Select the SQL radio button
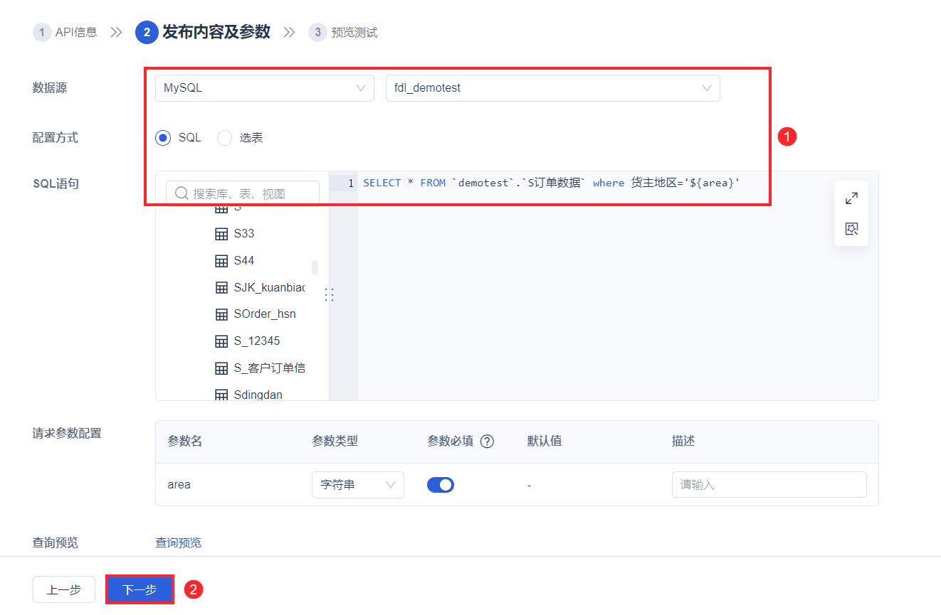The height and width of the screenshot is (615, 941). click(x=163, y=138)
